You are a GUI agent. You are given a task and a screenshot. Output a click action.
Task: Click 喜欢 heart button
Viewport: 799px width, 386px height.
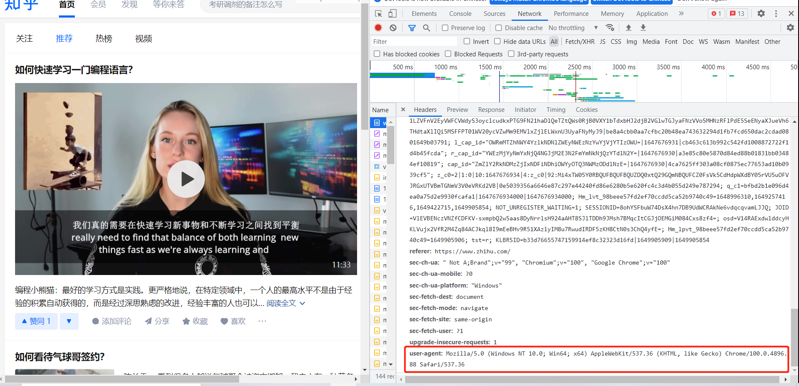tap(233, 321)
